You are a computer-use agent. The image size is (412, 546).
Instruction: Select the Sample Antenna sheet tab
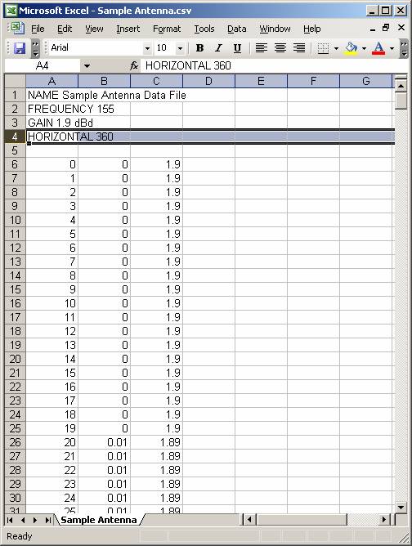coord(99,520)
